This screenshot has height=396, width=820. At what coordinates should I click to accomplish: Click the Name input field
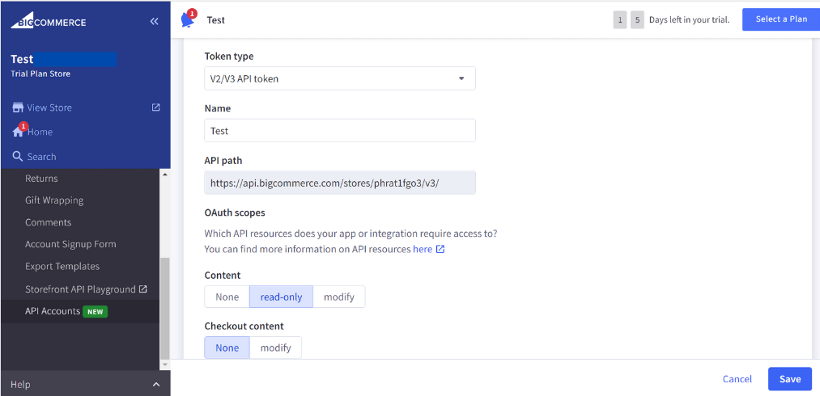pyautogui.click(x=339, y=131)
